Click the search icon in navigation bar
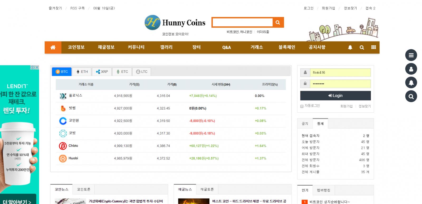Image resolution: width=422 pixels, height=204 pixels. click(x=362, y=48)
